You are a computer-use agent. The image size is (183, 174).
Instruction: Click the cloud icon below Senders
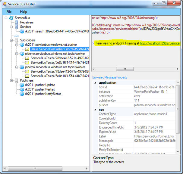tap(17, 36)
